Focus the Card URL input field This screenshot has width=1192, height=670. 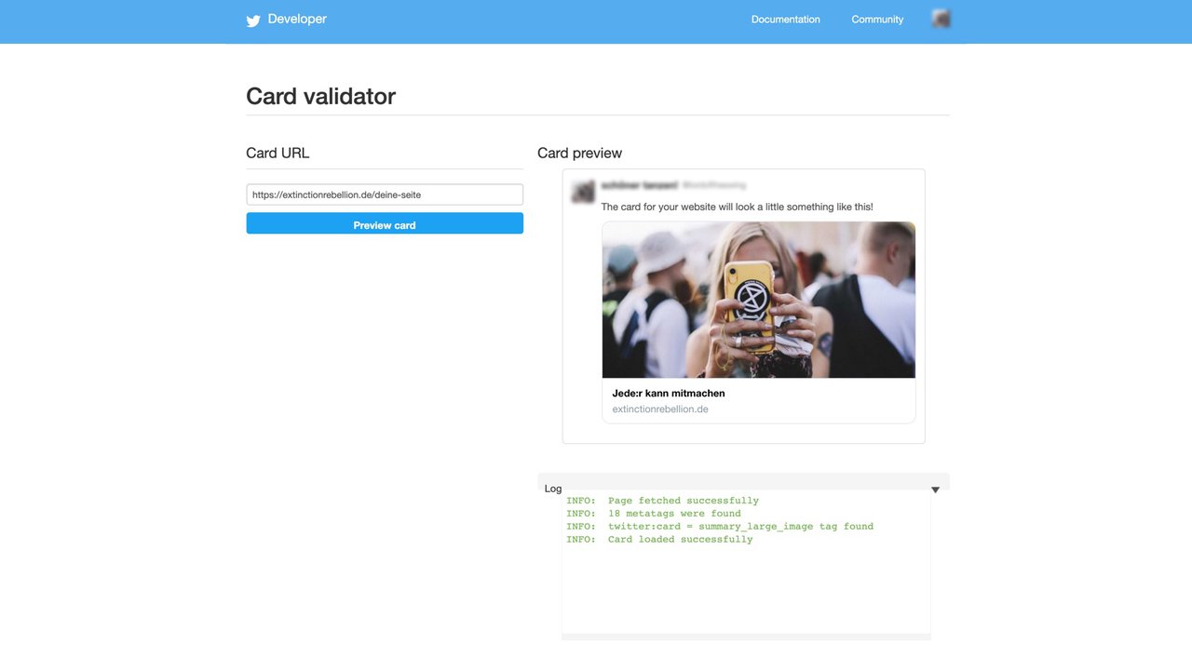[385, 194]
